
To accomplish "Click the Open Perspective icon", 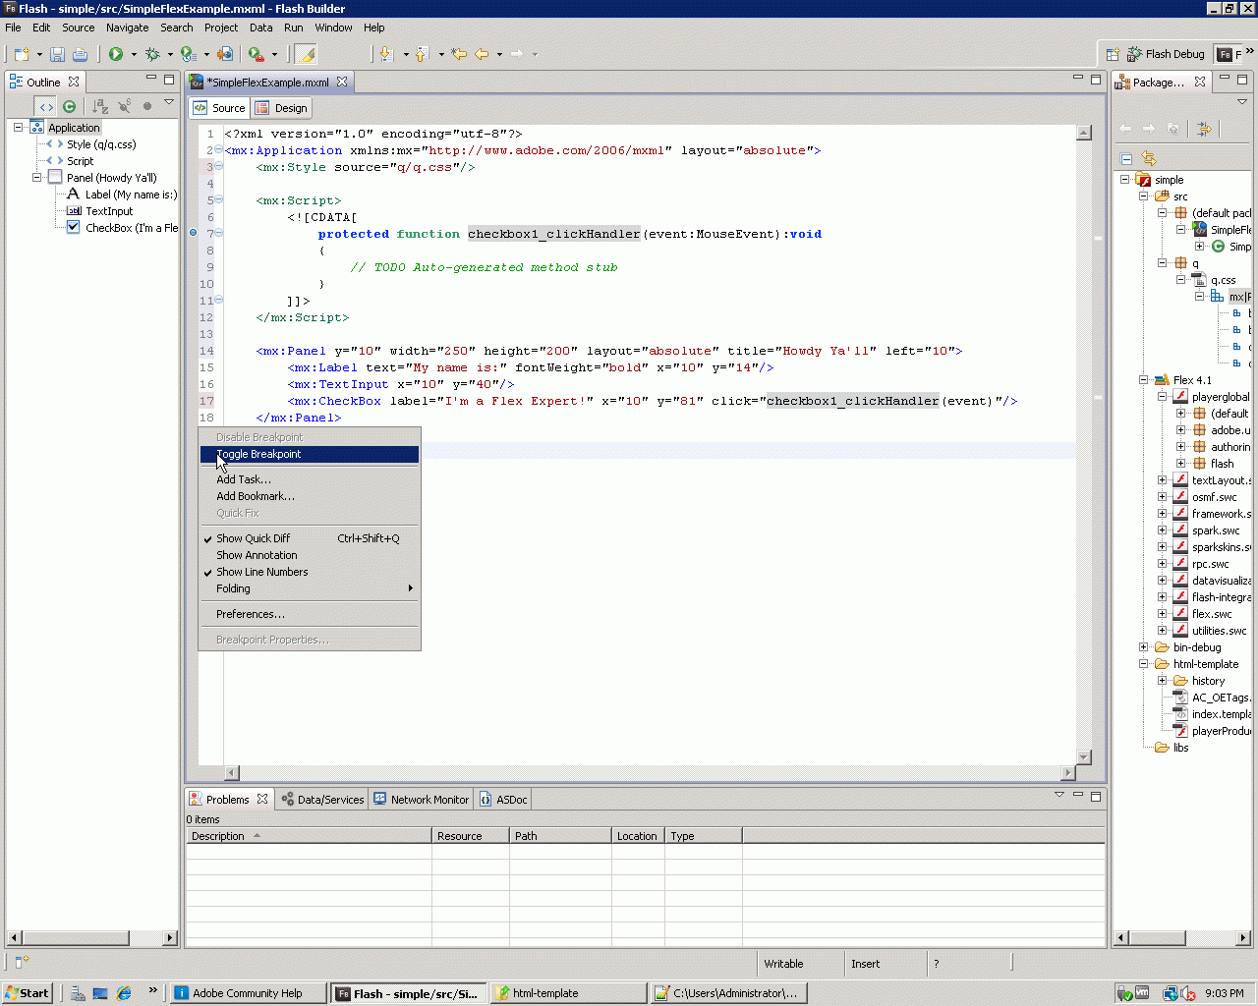I will pos(1113,54).
